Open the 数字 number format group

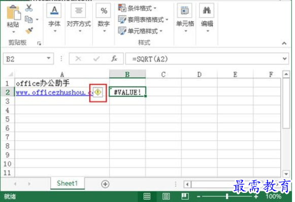click(x=104, y=18)
